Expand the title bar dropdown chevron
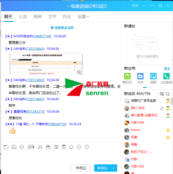 click(144, 6)
